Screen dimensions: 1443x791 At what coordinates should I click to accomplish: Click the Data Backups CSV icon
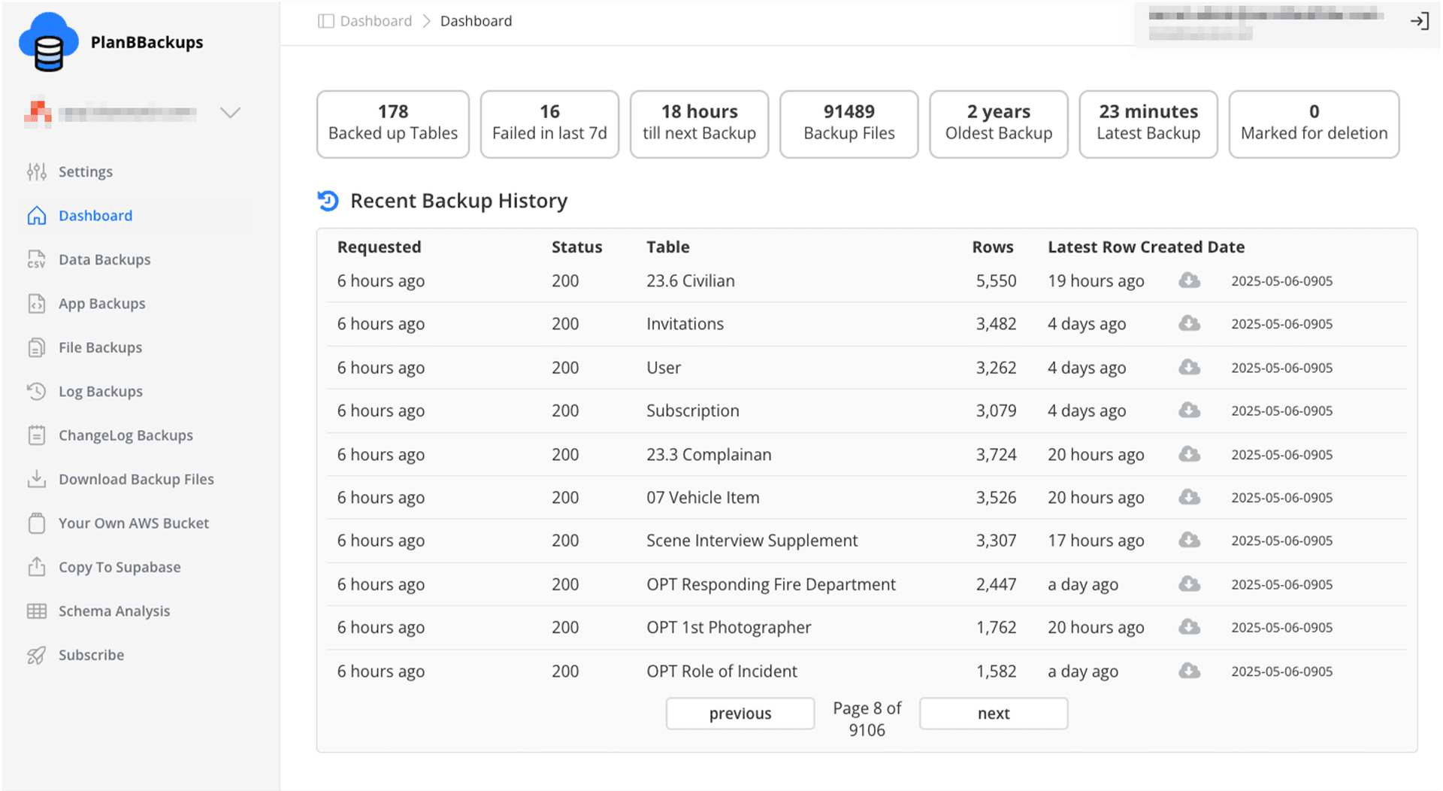point(37,259)
